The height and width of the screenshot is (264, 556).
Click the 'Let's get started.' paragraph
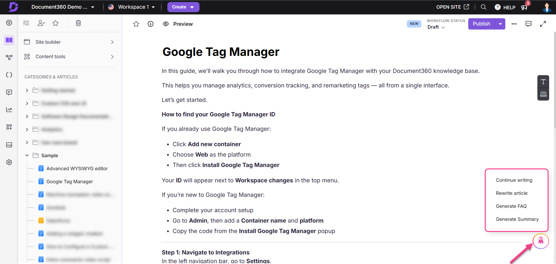[184, 100]
